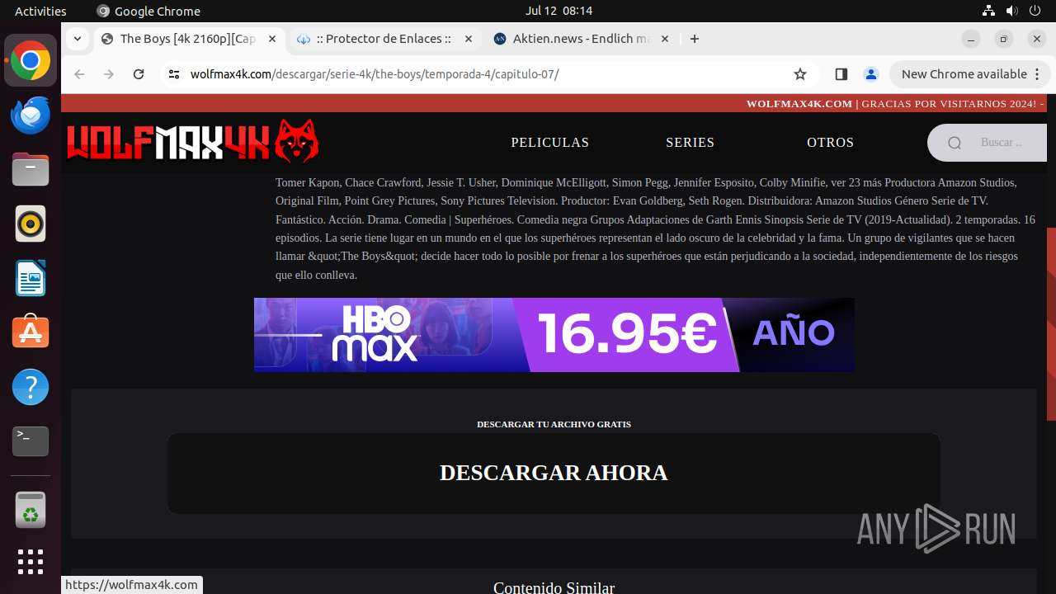The height and width of the screenshot is (594, 1056).
Task: Switch to Protector de Enlaces tab
Action: [x=384, y=39]
